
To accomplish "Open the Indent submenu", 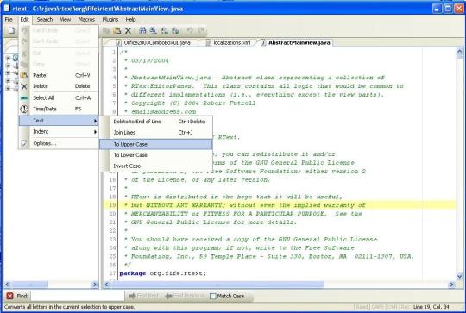I will coord(59,132).
